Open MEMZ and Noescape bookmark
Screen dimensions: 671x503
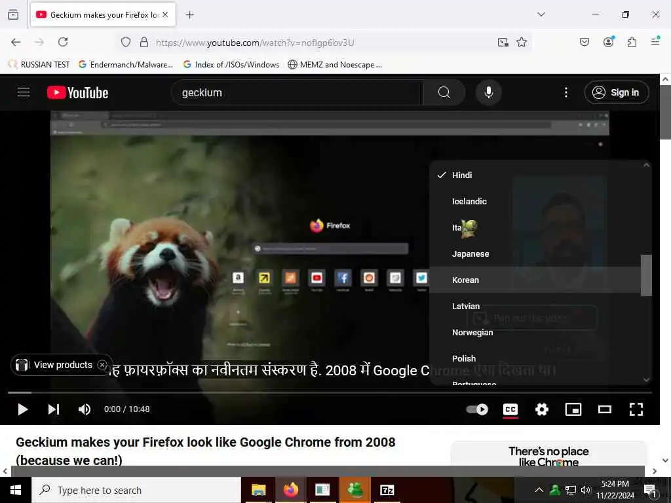(335, 65)
